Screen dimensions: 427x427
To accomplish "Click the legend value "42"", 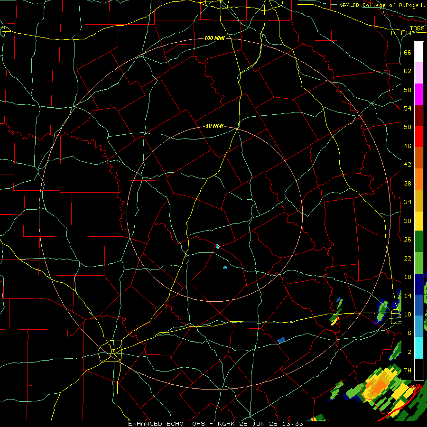I will [x=408, y=165].
